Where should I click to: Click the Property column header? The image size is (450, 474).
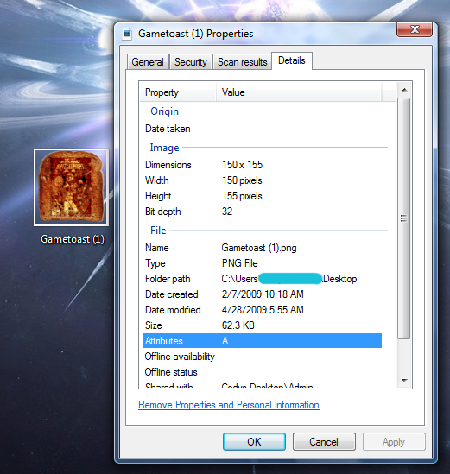point(178,92)
